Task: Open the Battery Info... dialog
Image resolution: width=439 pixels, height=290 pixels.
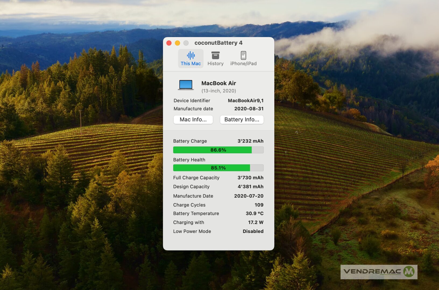Action: click(242, 119)
